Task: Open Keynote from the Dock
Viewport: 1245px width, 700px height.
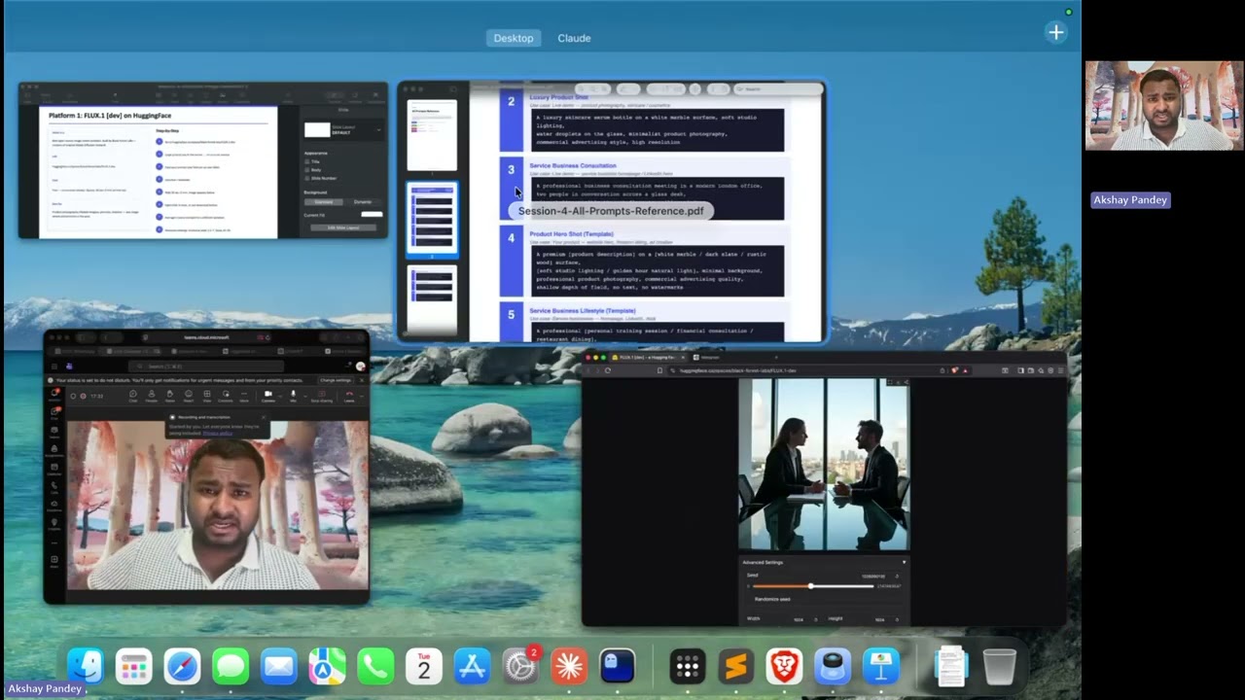Action: pyautogui.click(x=881, y=666)
